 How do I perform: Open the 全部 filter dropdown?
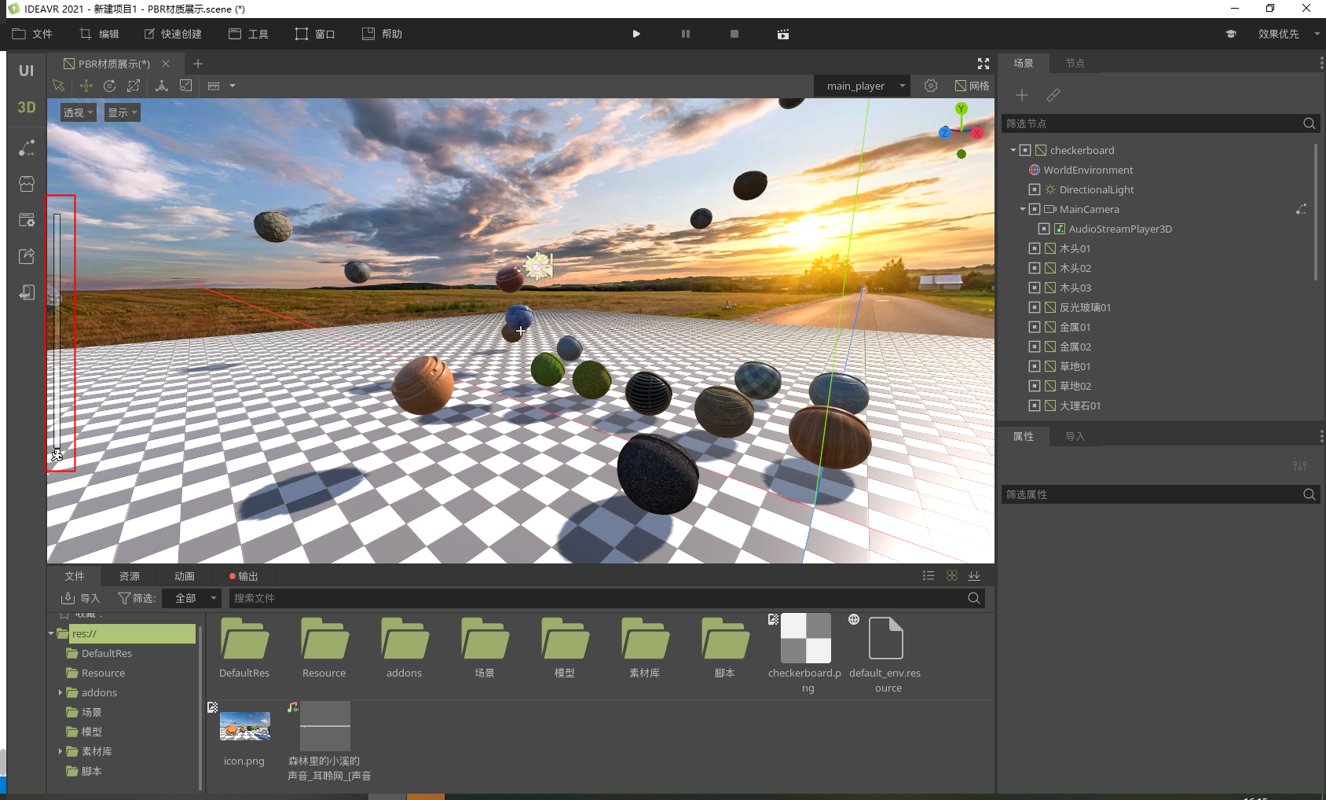click(x=192, y=598)
